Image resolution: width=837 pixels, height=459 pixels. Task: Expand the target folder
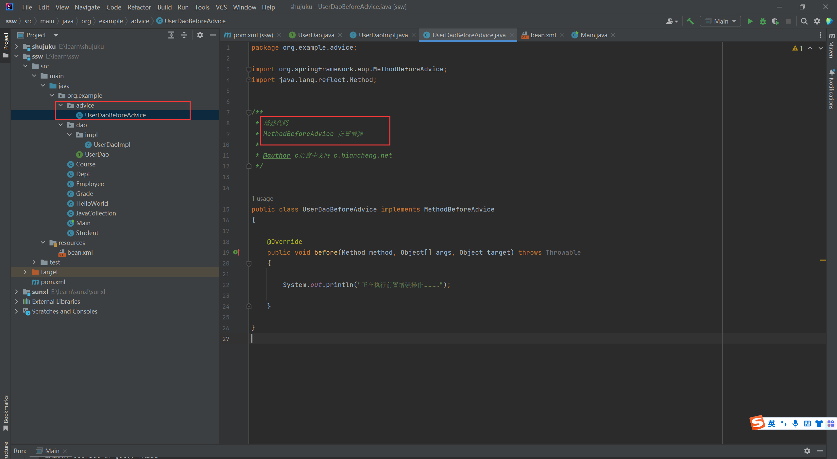[25, 272]
